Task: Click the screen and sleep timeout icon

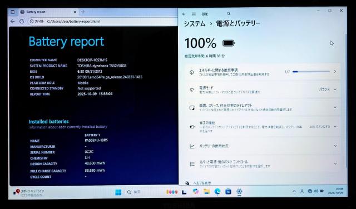Action: (x=192, y=108)
